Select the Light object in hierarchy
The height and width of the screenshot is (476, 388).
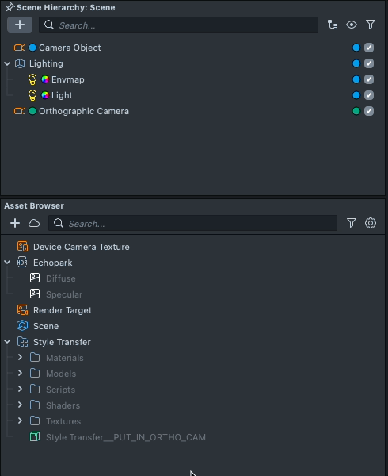62,95
